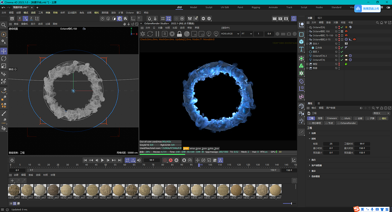Screen dimensions: 392x212
Task: Click the current frame field showing 99 F
Action: click(152, 160)
